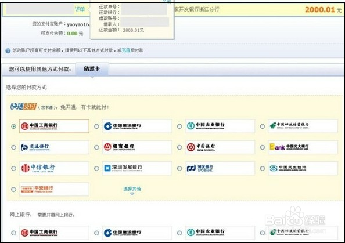Choose the 招商银行 radio button
This screenshot has height=243, width=345.
point(96,147)
